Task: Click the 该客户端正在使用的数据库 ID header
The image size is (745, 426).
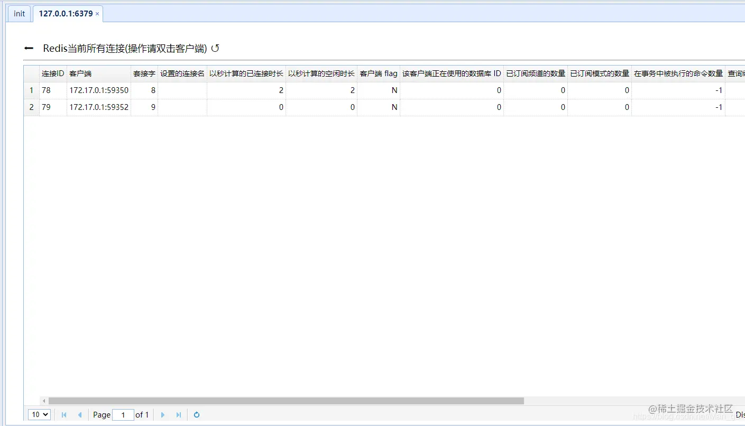Action: (452, 74)
